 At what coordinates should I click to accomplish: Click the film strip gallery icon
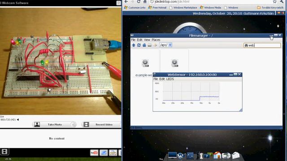tap(4, 152)
